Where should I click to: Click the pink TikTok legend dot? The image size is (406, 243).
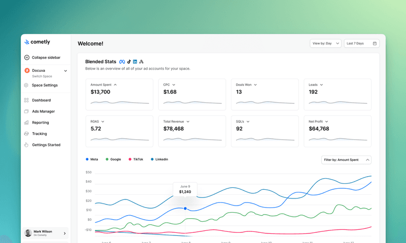pyautogui.click(x=130, y=159)
